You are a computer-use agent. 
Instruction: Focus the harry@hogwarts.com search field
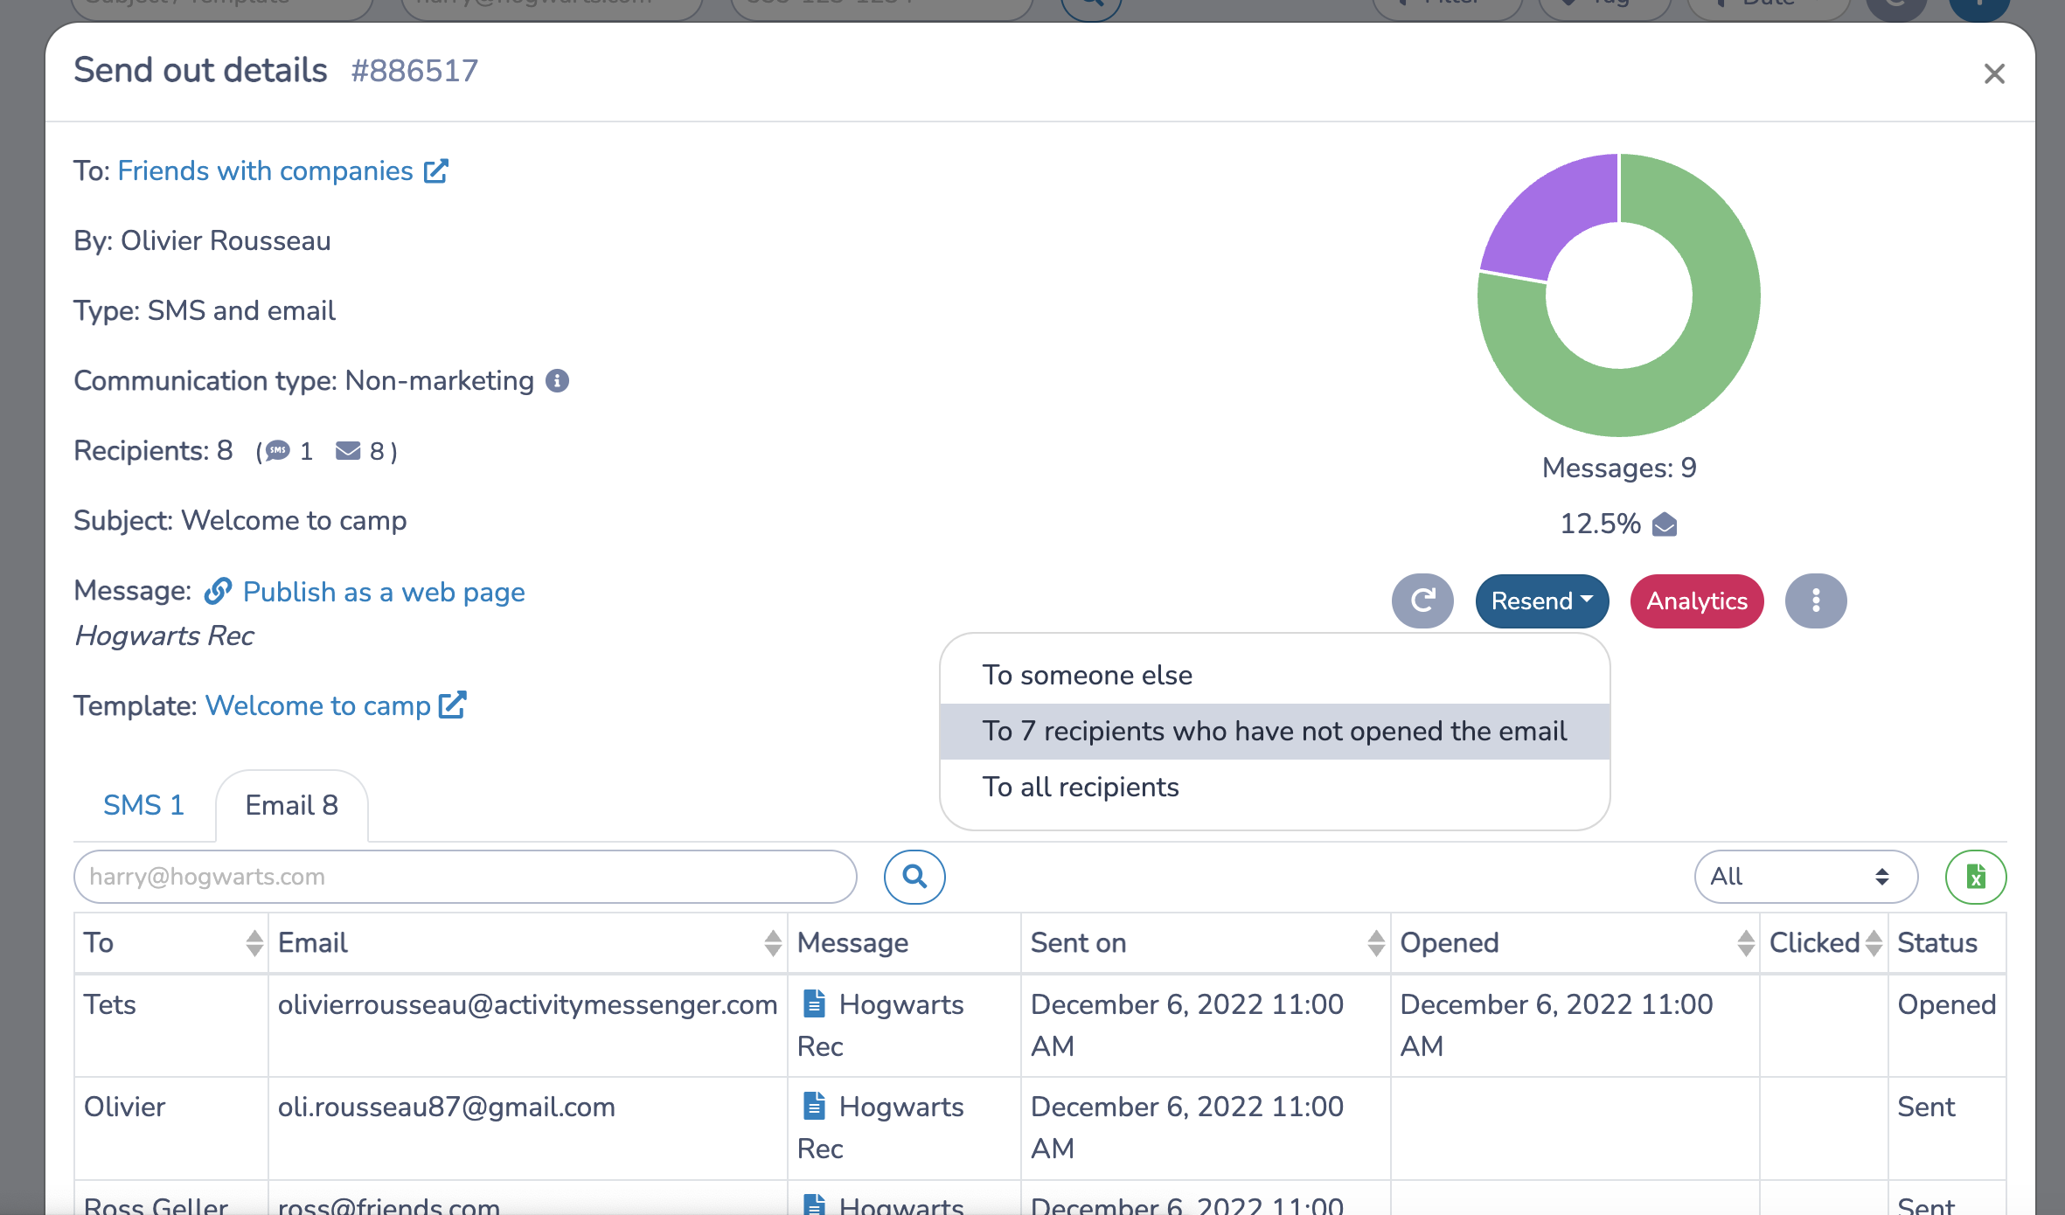(x=465, y=877)
